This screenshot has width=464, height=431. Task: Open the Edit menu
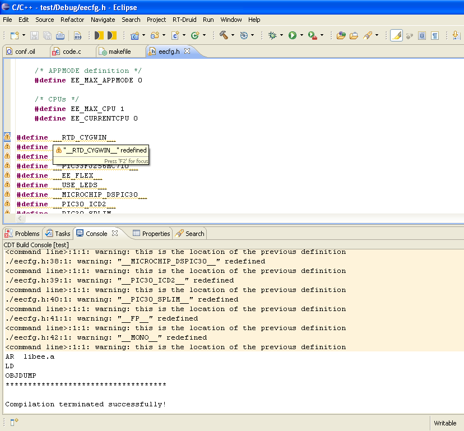coord(24,20)
